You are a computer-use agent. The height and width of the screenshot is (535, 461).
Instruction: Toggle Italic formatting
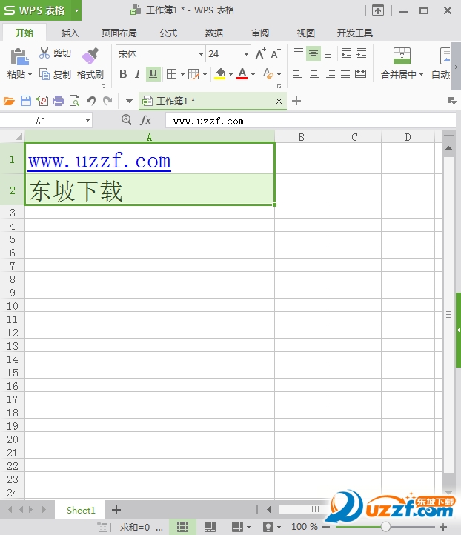[137, 74]
